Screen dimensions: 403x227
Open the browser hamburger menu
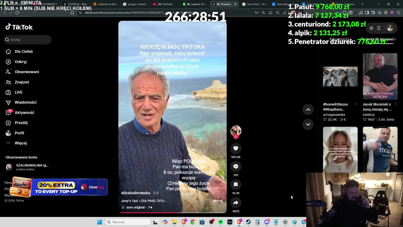(x=398, y=13)
